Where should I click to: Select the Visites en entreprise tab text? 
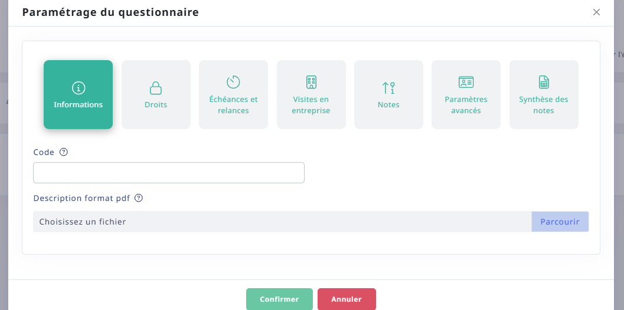tap(311, 105)
